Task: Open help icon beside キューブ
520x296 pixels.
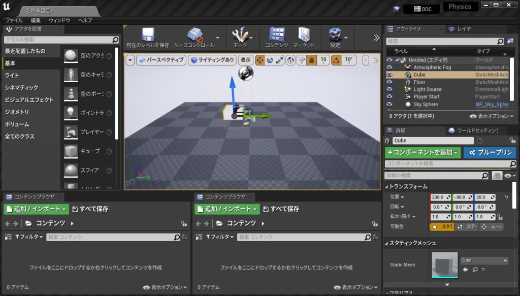Action: 109,151
